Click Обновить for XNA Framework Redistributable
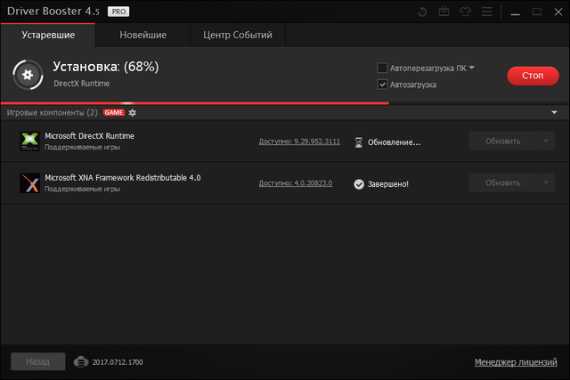 [503, 182]
